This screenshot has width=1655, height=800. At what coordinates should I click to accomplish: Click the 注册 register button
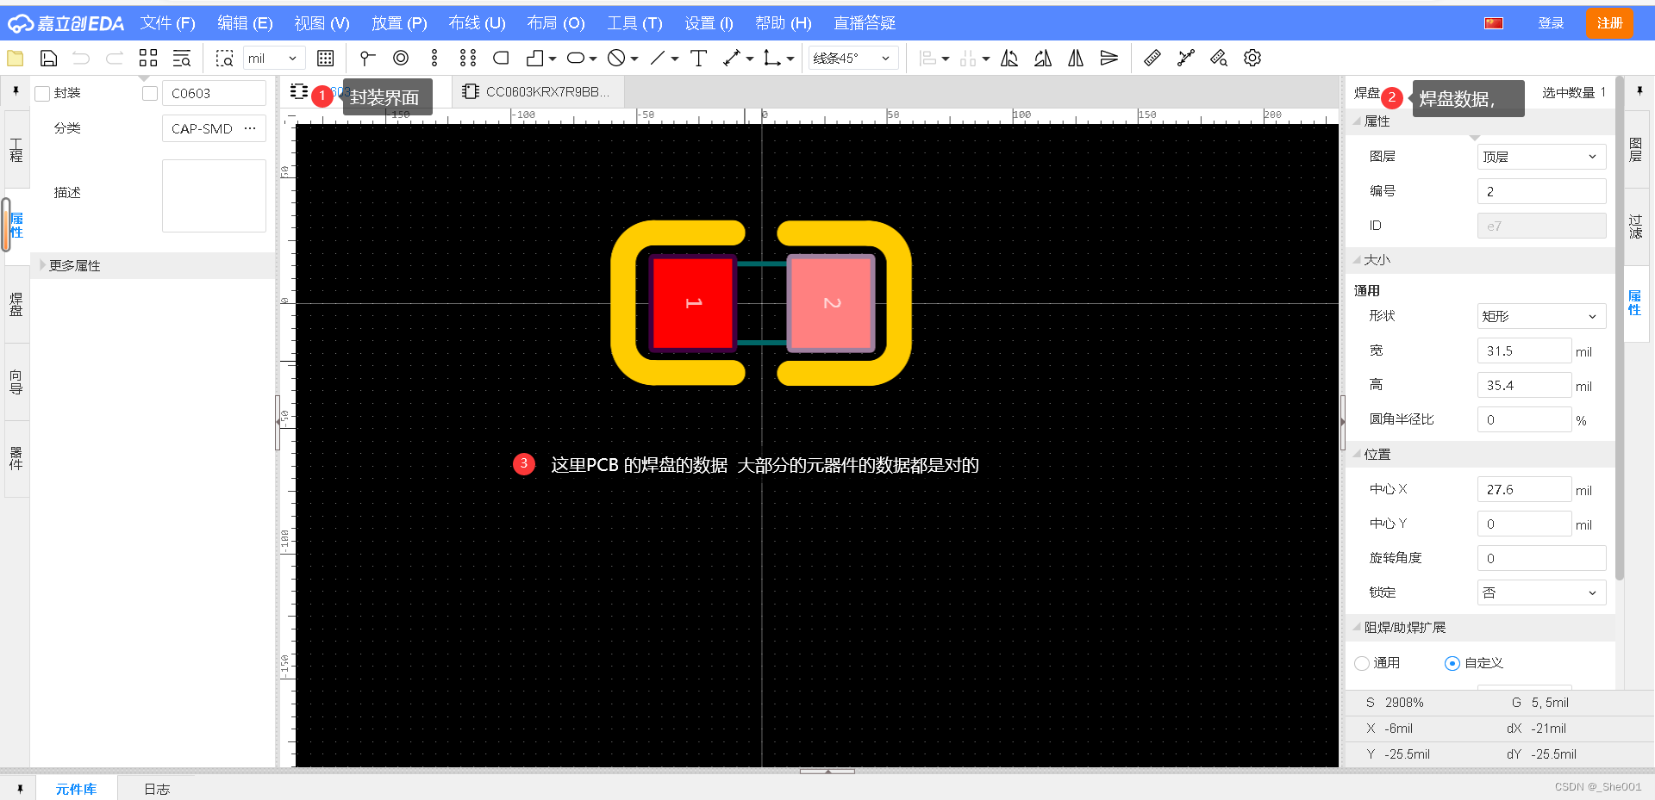[x=1608, y=23]
